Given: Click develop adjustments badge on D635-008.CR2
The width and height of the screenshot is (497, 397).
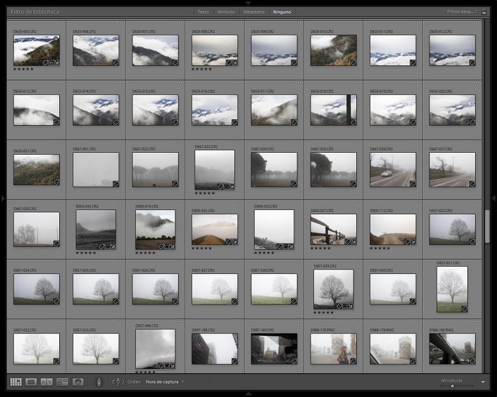Looking at the screenshot, I should [x=234, y=63].
